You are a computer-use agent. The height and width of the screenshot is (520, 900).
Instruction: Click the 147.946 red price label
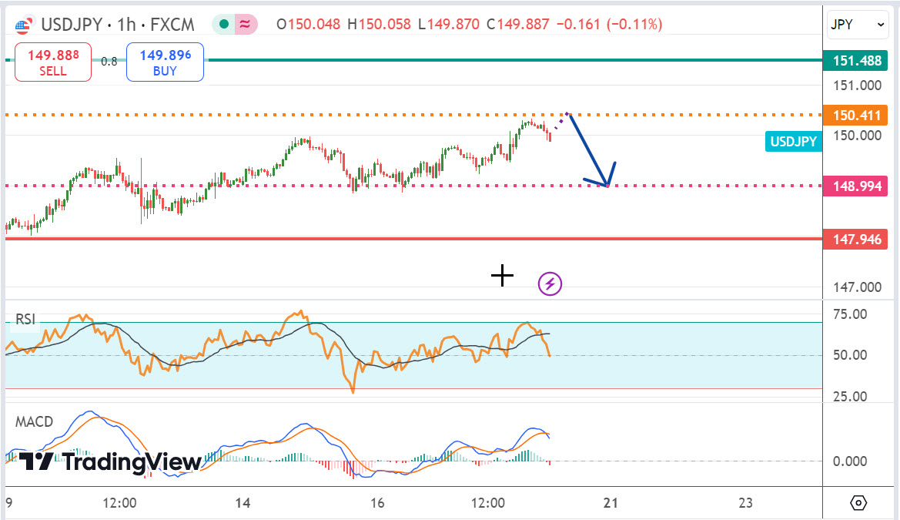(x=855, y=240)
